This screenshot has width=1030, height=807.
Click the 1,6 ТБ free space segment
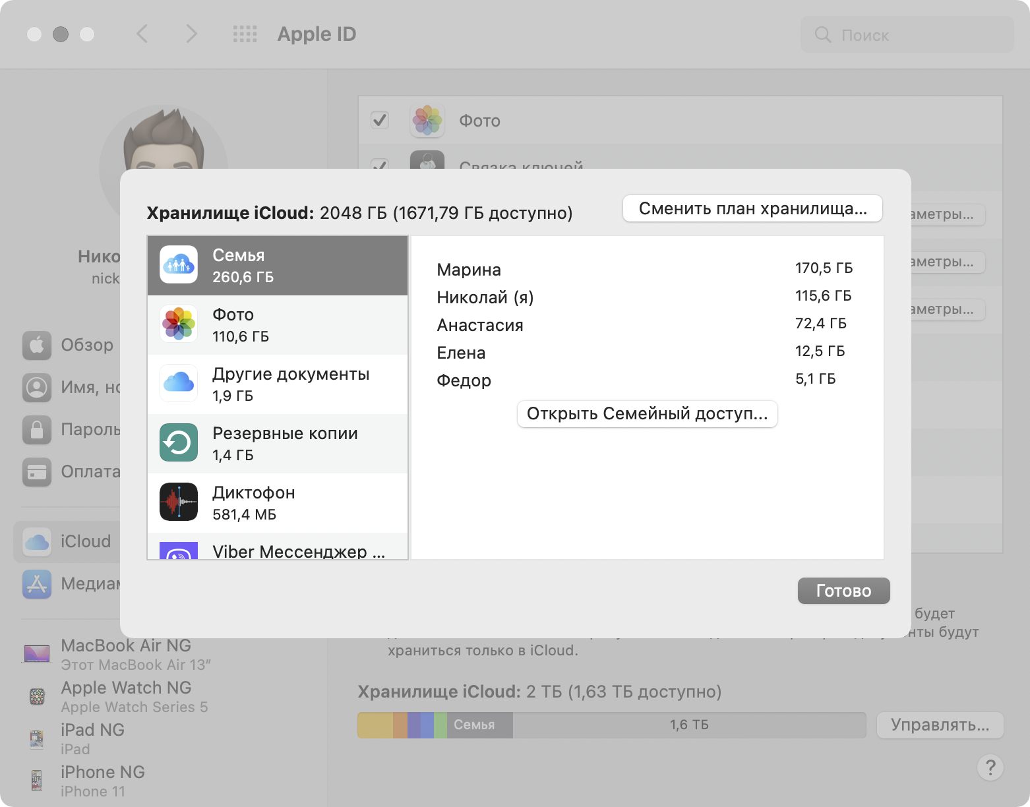point(689,725)
